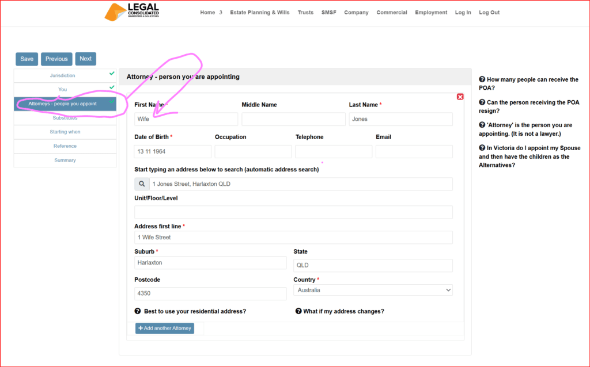Click help icon beside 'How many people can receive the POA?'
590x367 pixels.
[x=482, y=79]
